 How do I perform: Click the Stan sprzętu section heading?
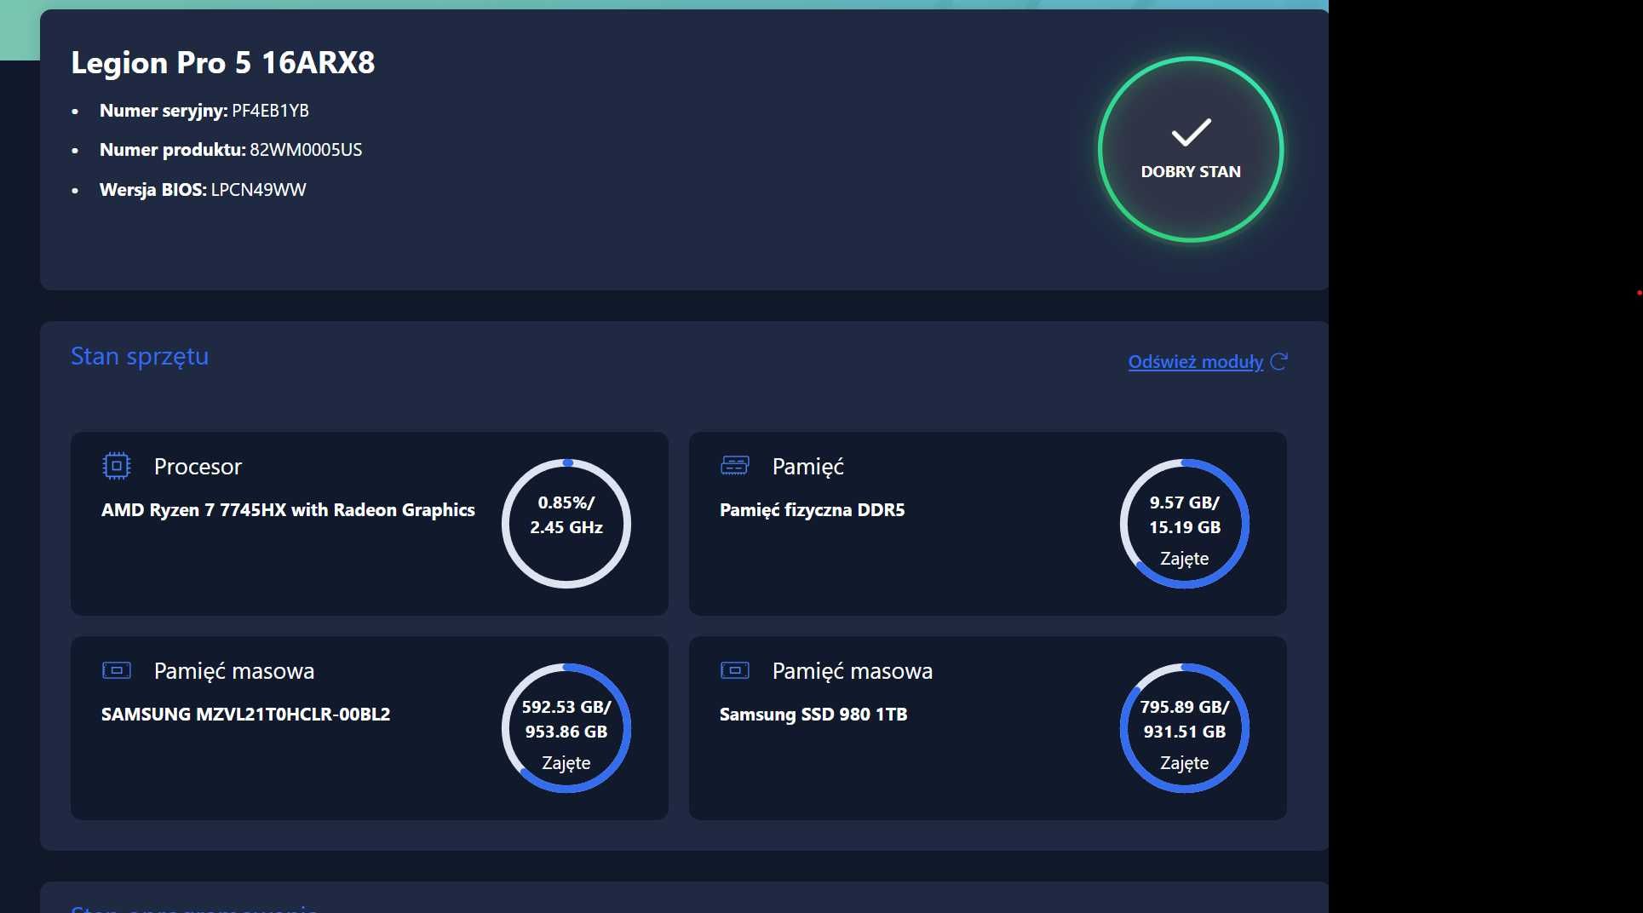coord(140,357)
